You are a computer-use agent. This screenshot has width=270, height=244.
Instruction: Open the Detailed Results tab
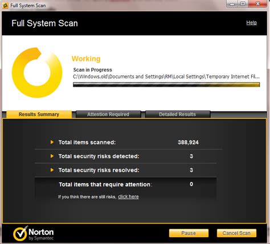tap(178, 114)
